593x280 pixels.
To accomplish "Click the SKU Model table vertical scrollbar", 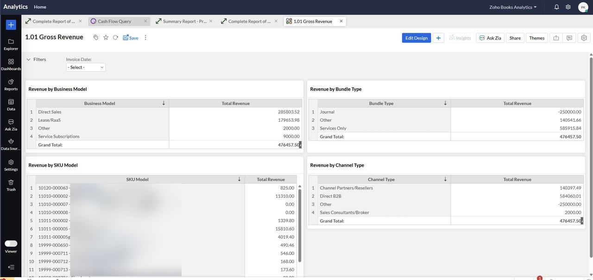I will tap(300, 225).
